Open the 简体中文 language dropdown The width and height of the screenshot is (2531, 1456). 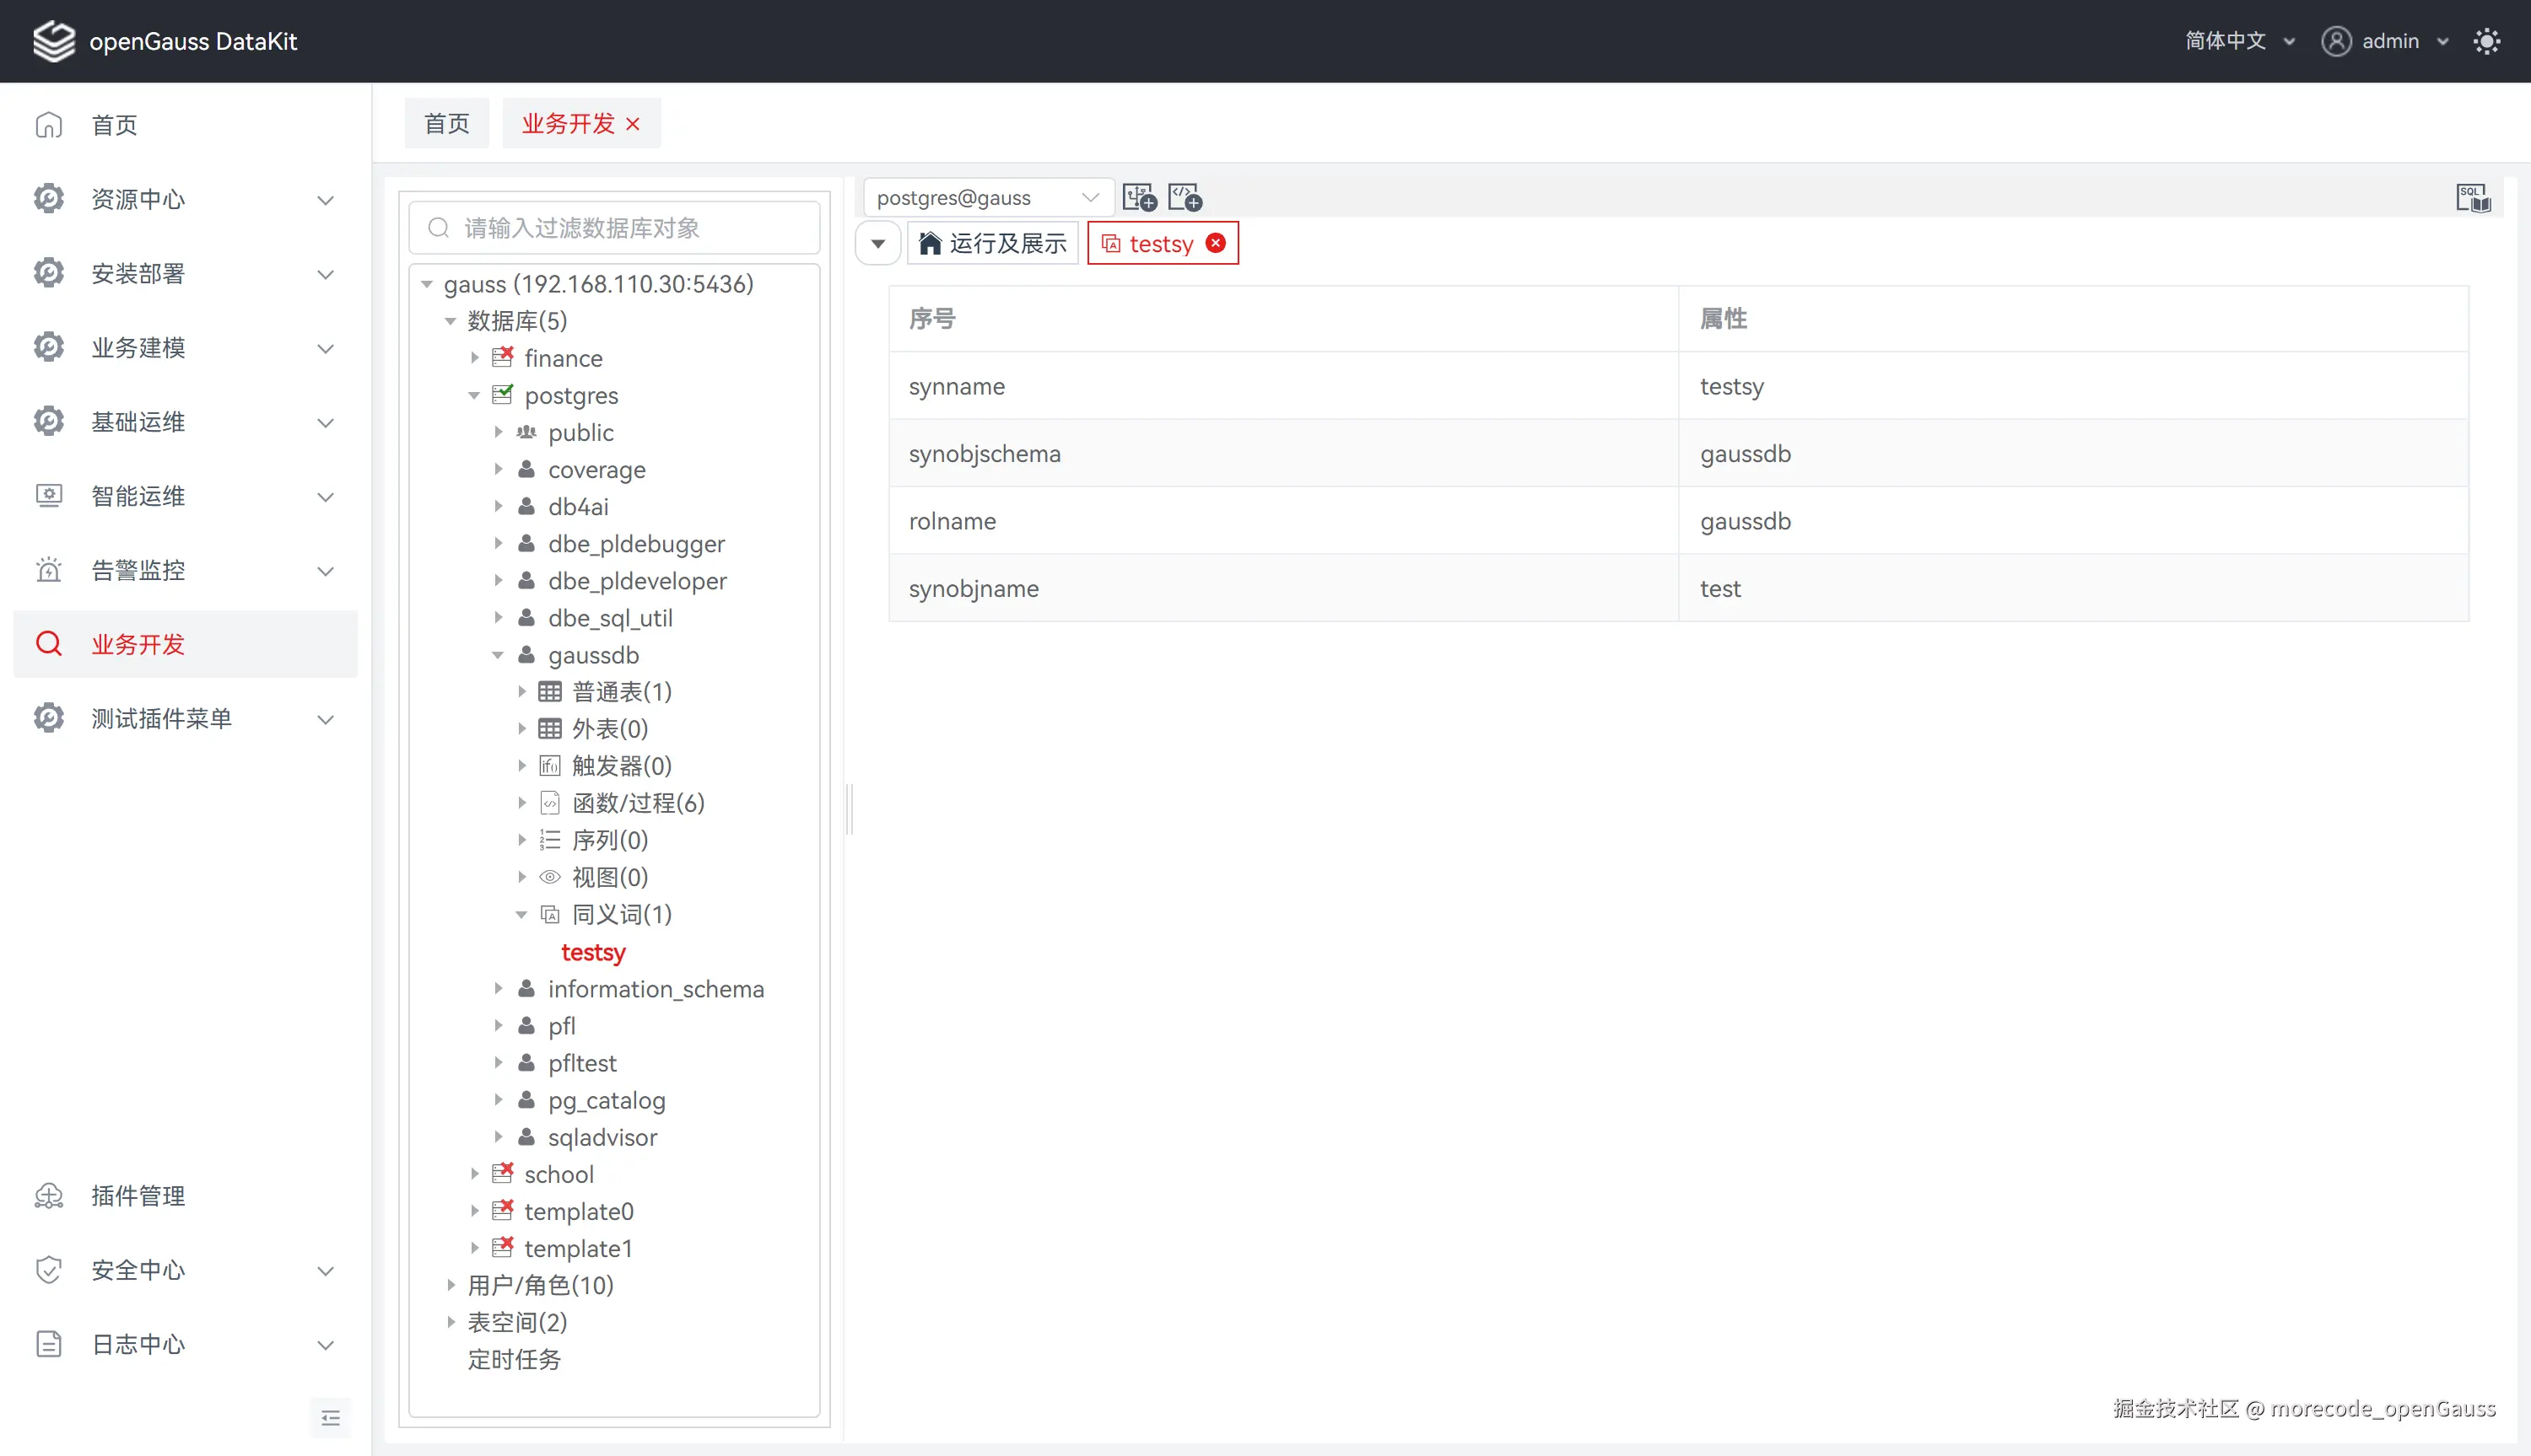[x=2238, y=41]
